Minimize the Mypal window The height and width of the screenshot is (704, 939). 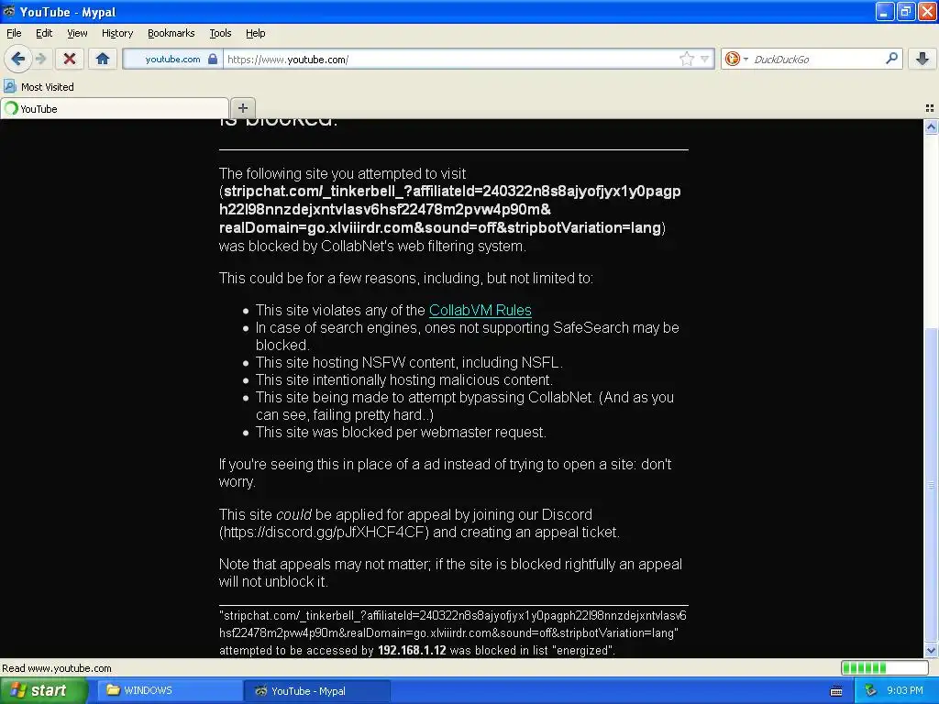click(x=885, y=11)
